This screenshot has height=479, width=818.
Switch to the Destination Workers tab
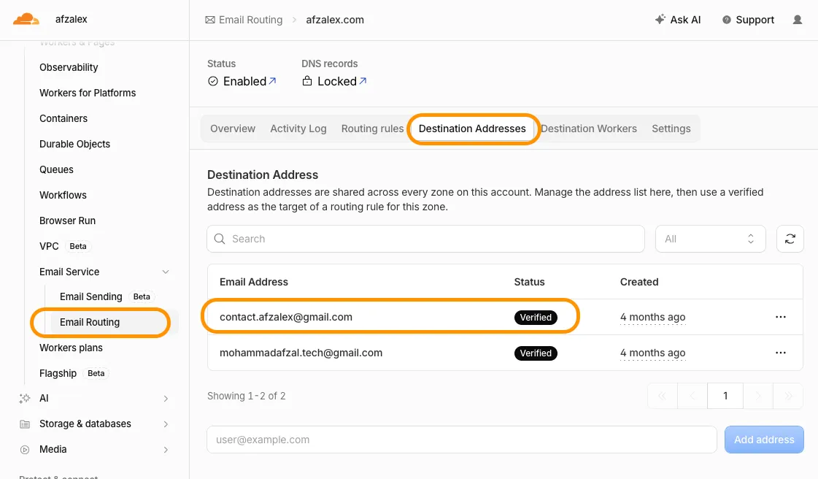coord(588,129)
